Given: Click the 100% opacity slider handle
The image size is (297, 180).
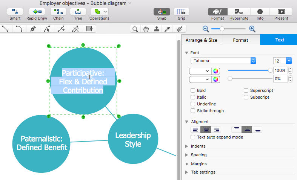Looking at the screenshot, I should click(x=270, y=70).
